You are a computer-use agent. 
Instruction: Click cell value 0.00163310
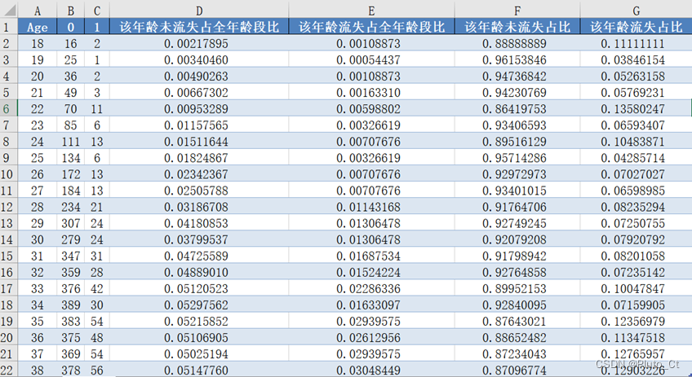pos(371,93)
